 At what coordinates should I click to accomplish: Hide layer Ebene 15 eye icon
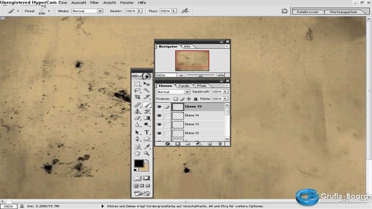[159, 107]
